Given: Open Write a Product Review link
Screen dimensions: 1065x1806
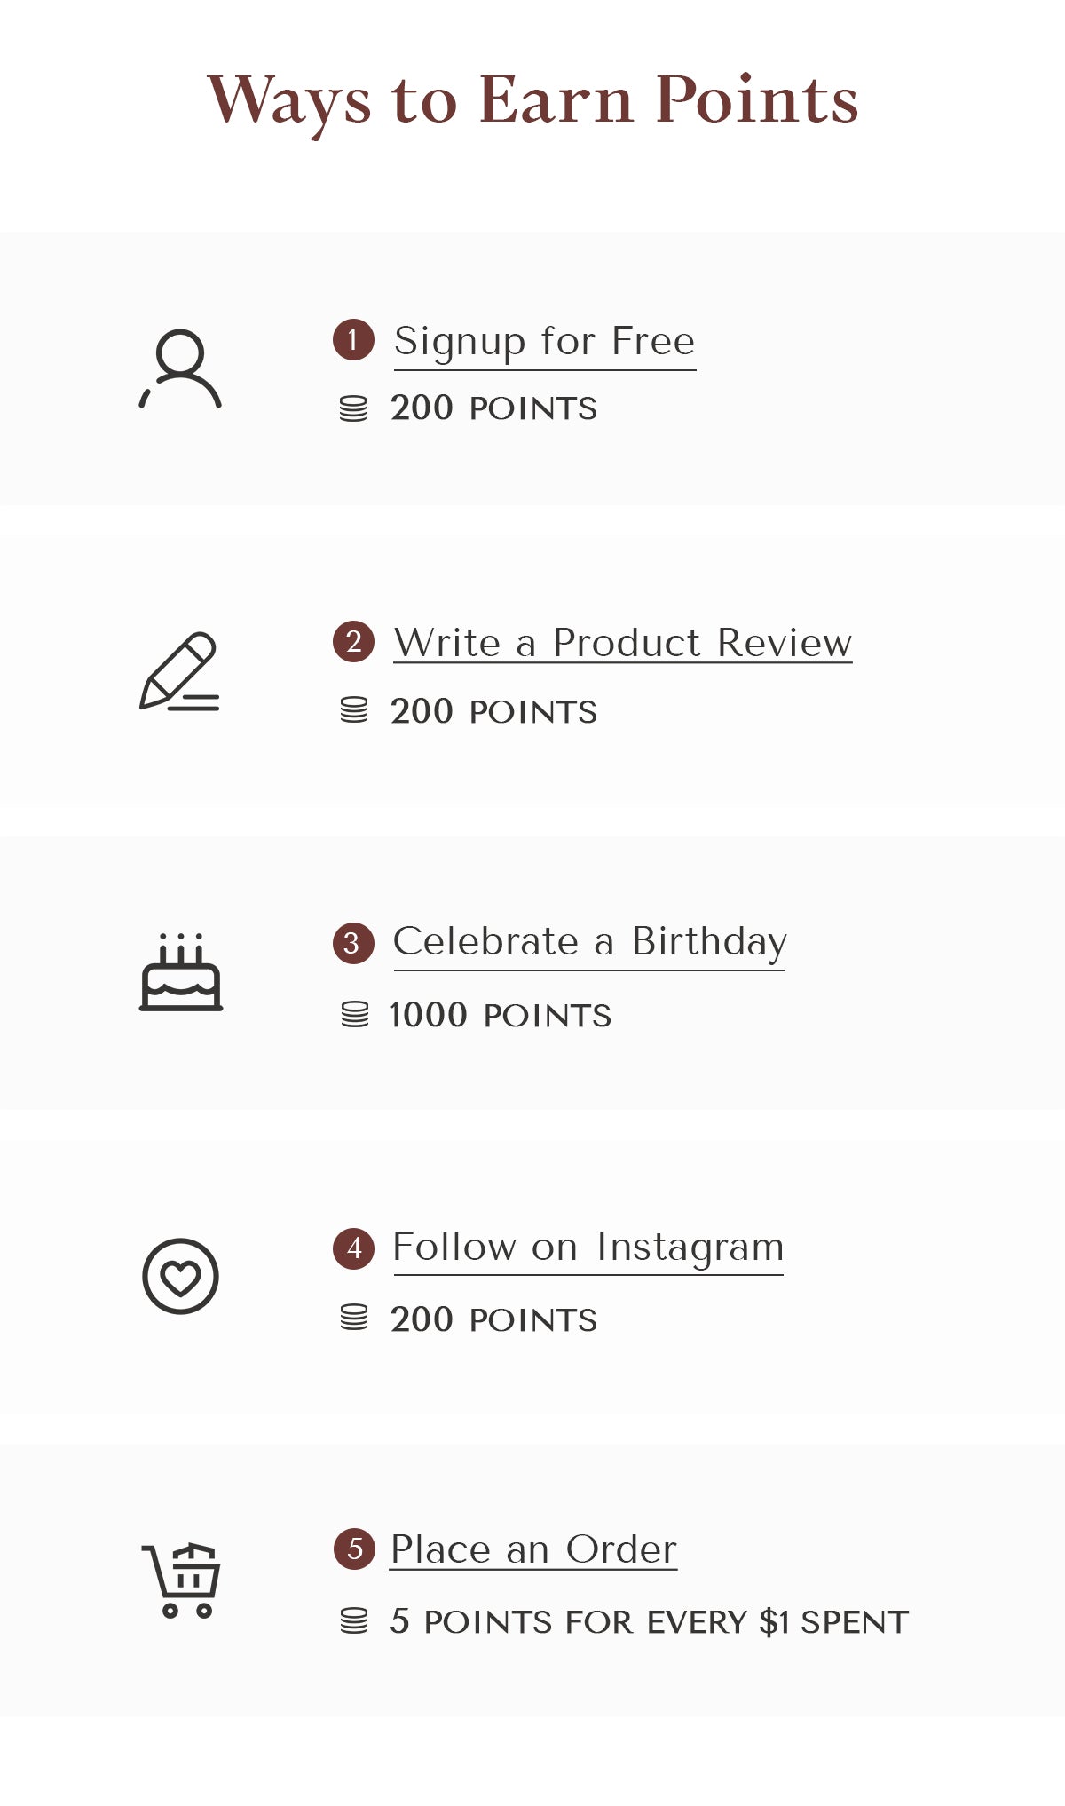Looking at the screenshot, I should pyautogui.click(x=622, y=643).
